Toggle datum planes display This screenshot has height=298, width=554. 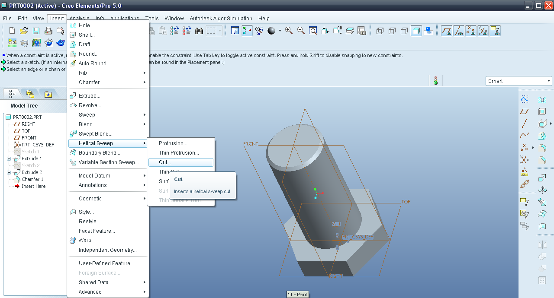click(447, 31)
